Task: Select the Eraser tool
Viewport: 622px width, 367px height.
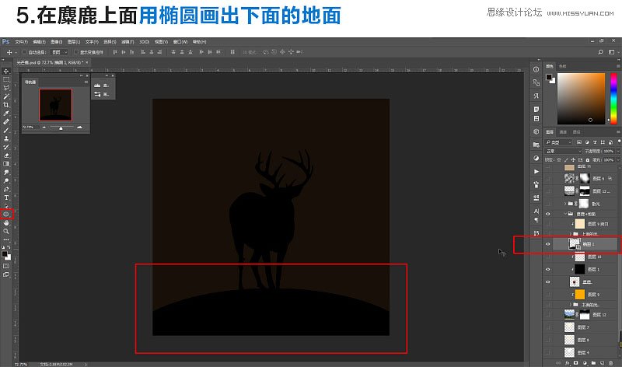Action: click(6, 156)
